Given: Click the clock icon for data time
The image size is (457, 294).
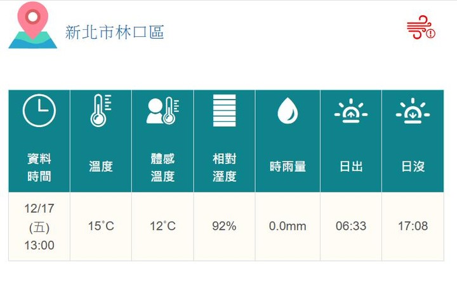Looking at the screenshot, I should tap(39, 110).
